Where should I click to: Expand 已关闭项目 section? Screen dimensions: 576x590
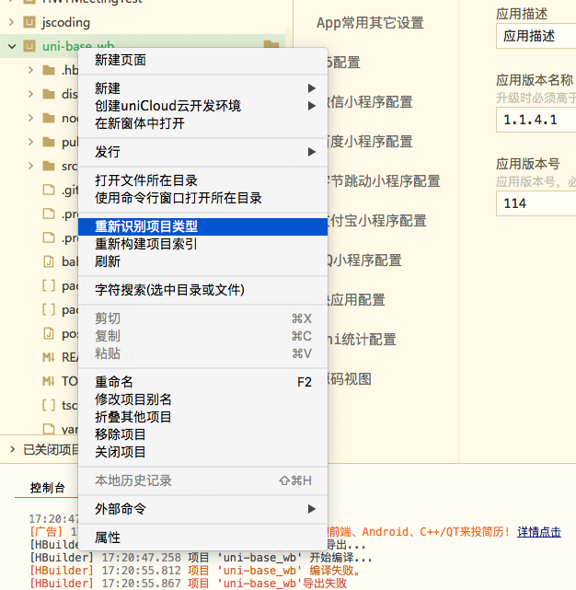pyautogui.click(x=12, y=449)
